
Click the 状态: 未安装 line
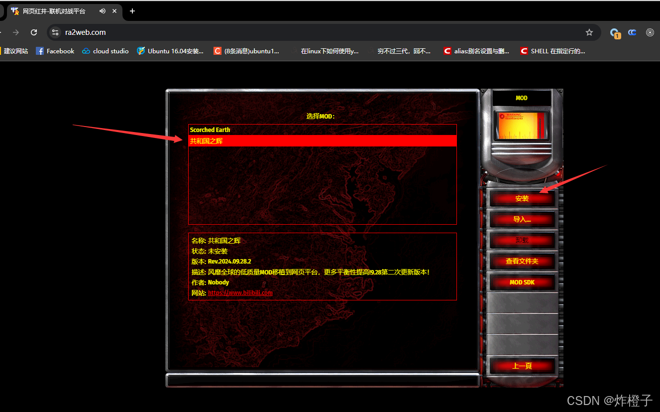[210, 251]
